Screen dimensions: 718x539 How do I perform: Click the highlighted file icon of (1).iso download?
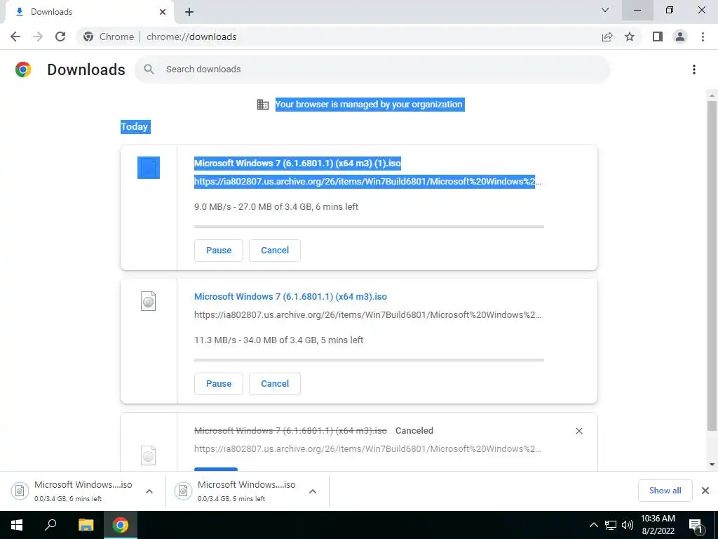pos(149,168)
